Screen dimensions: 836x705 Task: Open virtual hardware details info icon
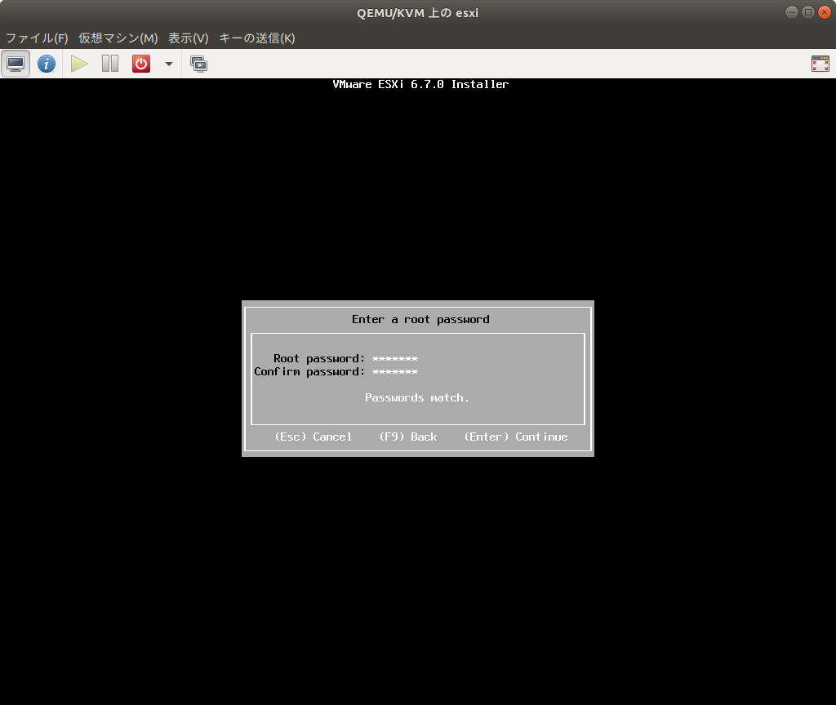point(47,64)
